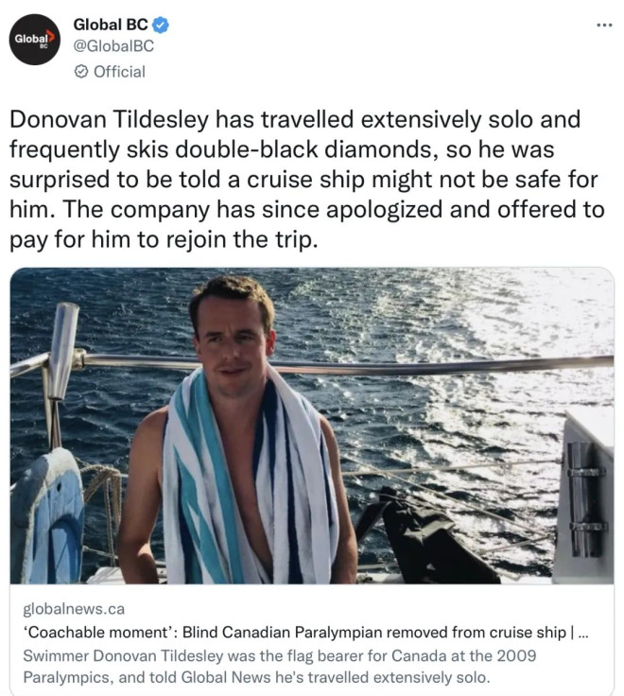Click the Official account label

(x=119, y=72)
